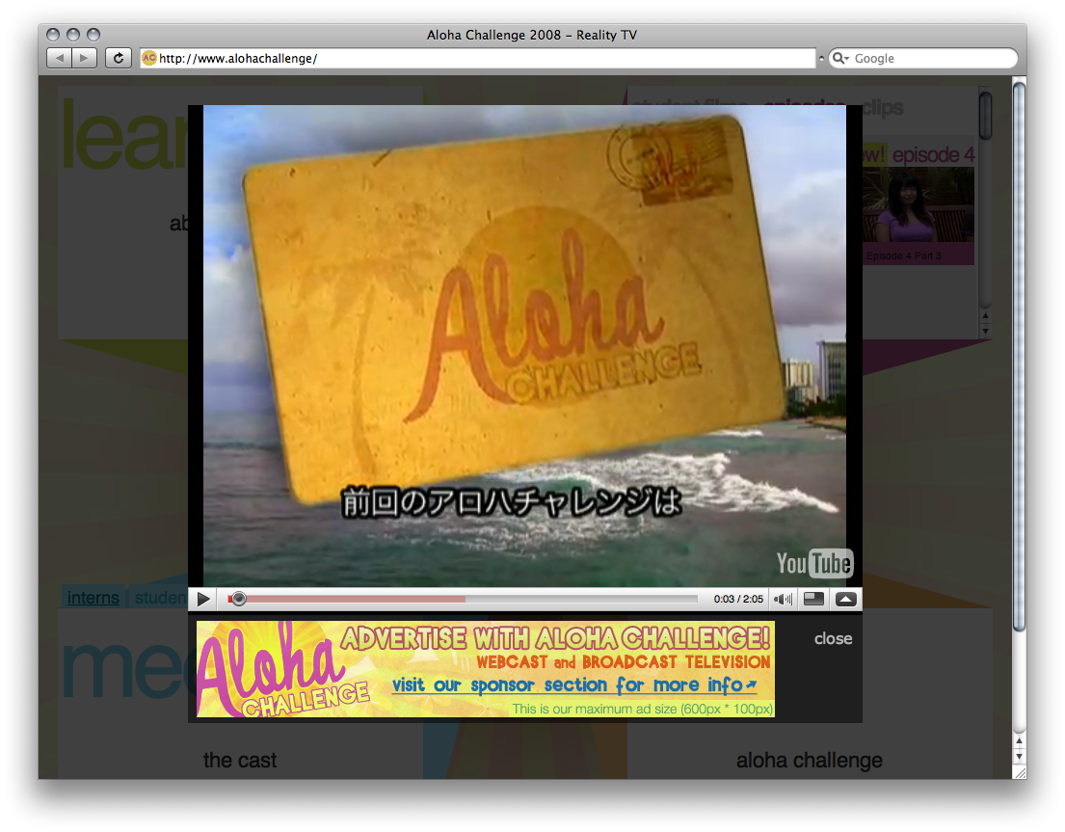Image resolution: width=1065 pixels, height=832 pixels.
Task: Click the AC favicon in the address bar
Action: click(149, 59)
